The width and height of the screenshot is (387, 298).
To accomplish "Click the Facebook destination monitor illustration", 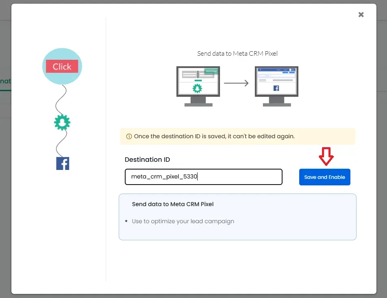I will tap(276, 86).
